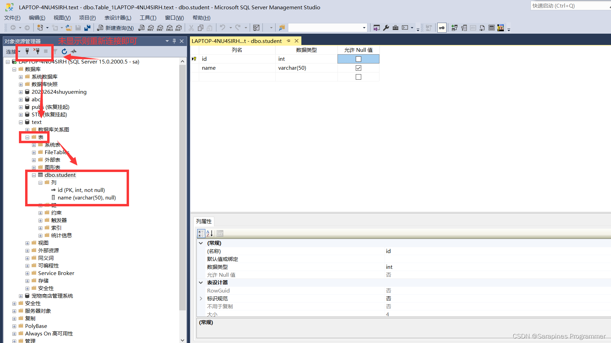Collapse the (常规) property group

coord(201,243)
